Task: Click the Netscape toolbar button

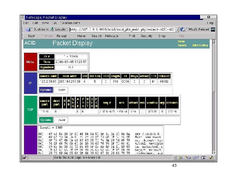Action: pos(112,36)
